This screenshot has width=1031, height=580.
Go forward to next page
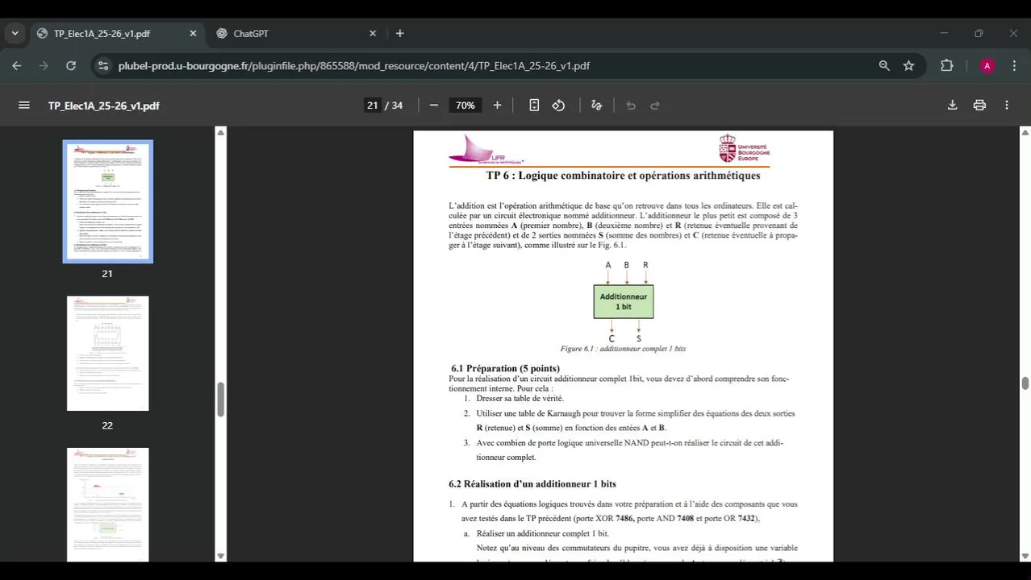click(x=44, y=66)
